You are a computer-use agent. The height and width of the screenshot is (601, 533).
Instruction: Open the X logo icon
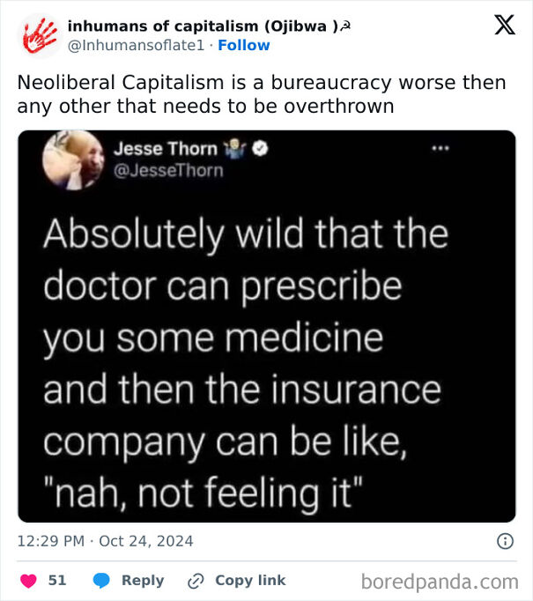tap(505, 25)
